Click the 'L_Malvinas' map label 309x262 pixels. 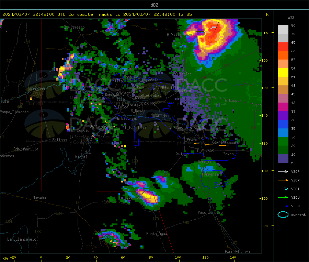coord(135,128)
